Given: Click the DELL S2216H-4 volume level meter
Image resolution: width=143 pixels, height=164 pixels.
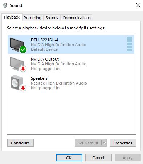Looking at the screenshot, I should click(130, 44).
